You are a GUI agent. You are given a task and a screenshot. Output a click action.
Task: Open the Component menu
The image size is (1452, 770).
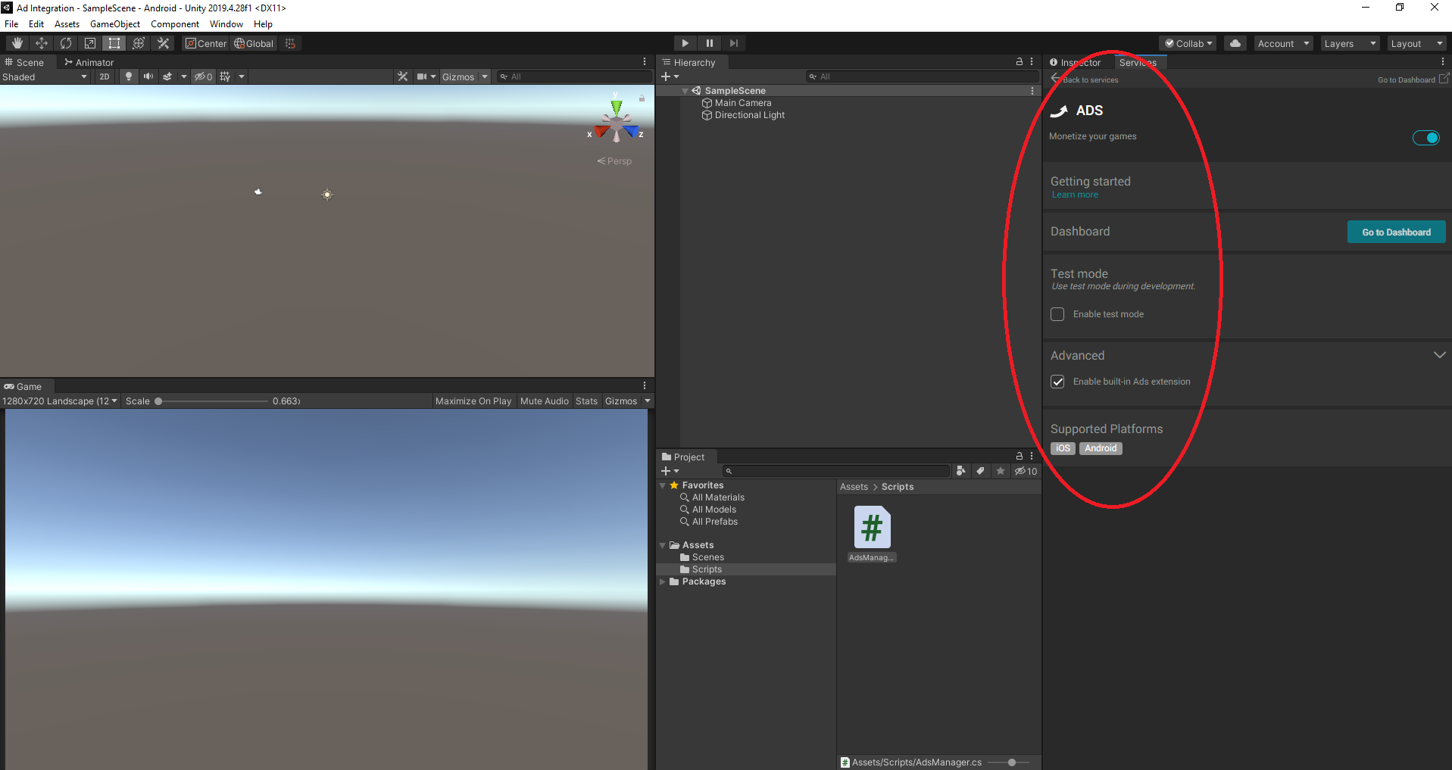pyautogui.click(x=175, y=24)
